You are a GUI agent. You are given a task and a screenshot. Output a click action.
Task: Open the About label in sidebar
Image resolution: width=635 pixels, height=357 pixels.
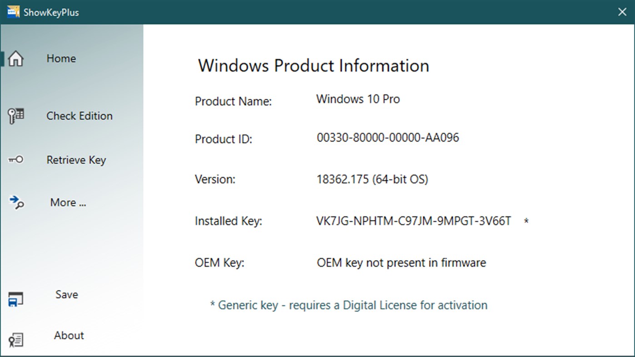click(x=69, y=336)
